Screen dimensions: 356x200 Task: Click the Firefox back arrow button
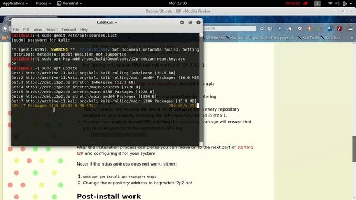pyautogui.click(x=6, y=28)
